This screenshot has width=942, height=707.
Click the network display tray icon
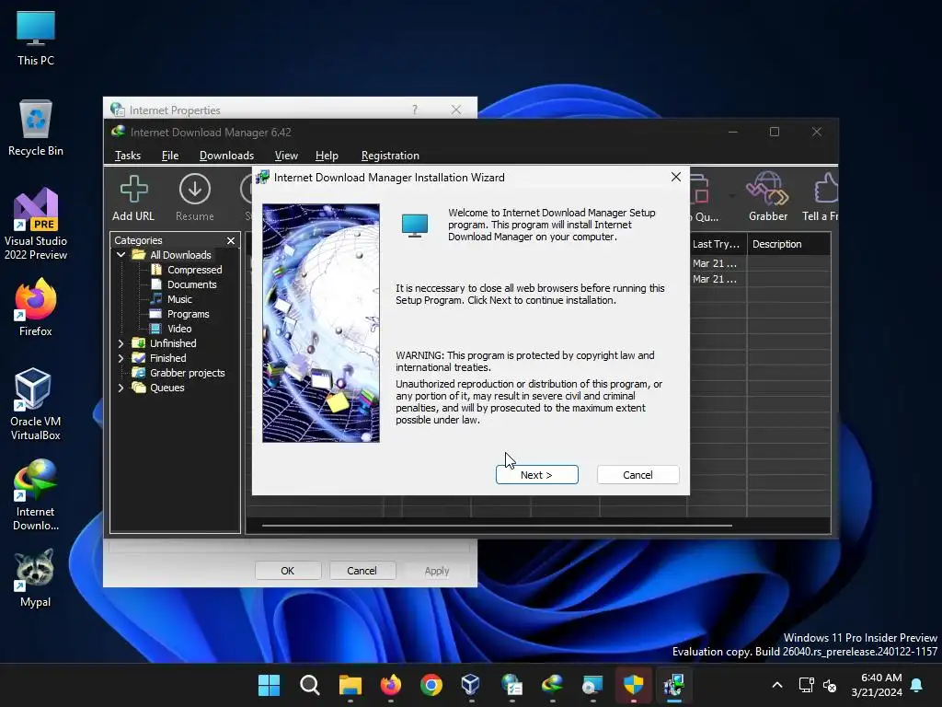point(806,685)
